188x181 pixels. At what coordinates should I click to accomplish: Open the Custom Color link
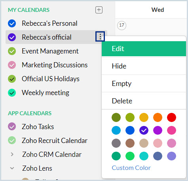(131, 168)
